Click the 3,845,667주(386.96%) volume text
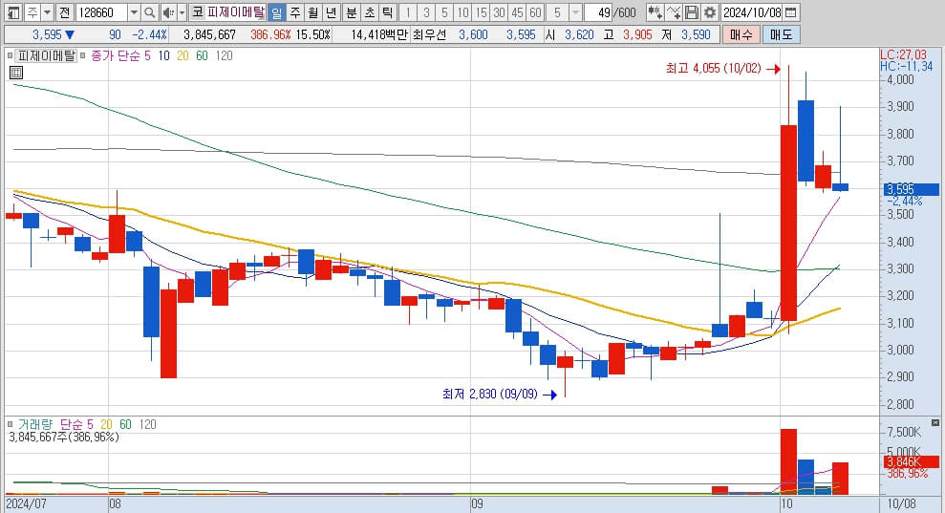945x513 pixels. coord(64,437)
